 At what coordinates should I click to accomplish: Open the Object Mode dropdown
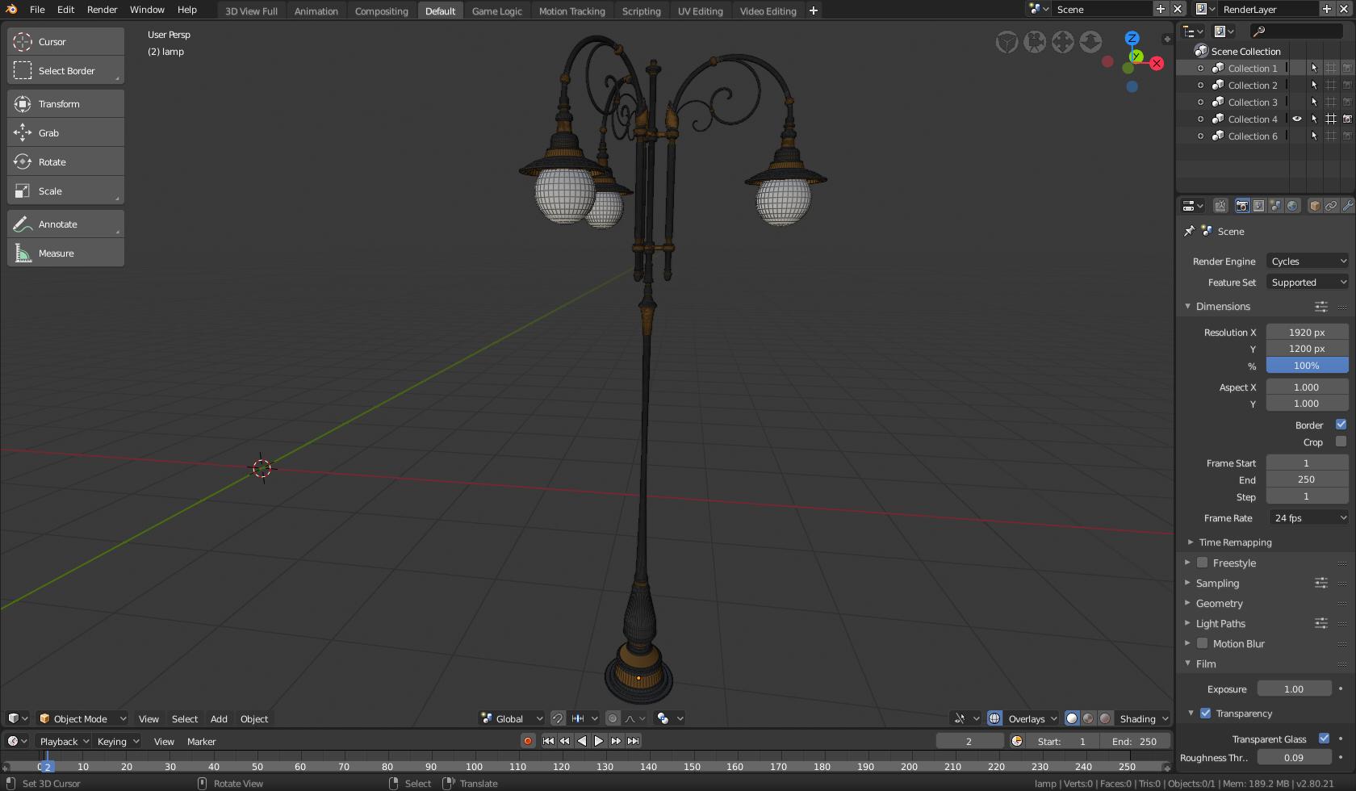pyautogui.click(x=82, y=718)
